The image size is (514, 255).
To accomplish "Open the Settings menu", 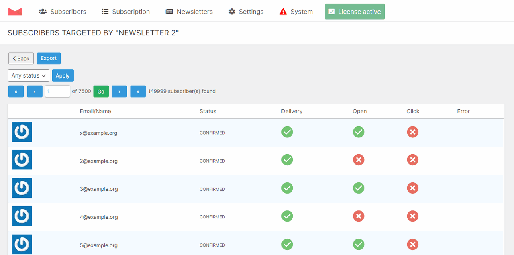I will click(246, 12).
